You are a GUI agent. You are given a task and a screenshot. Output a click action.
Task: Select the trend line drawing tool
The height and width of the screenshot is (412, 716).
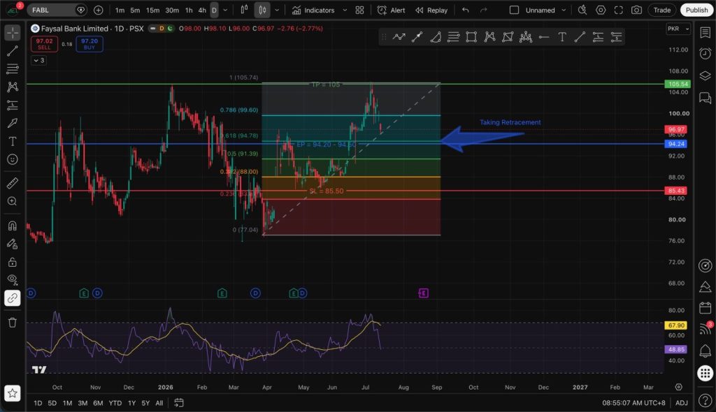click(13, 51)
